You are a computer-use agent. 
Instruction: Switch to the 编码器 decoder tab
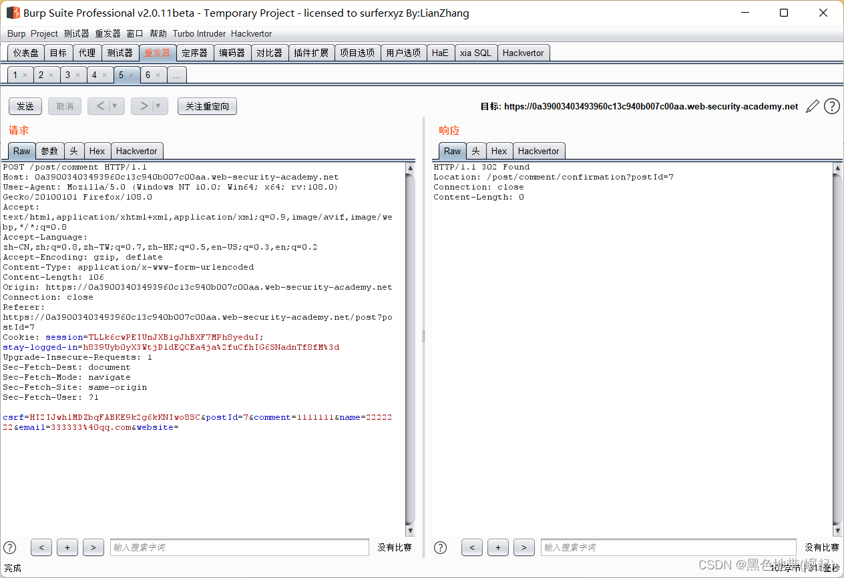click(x=232, y=53)
